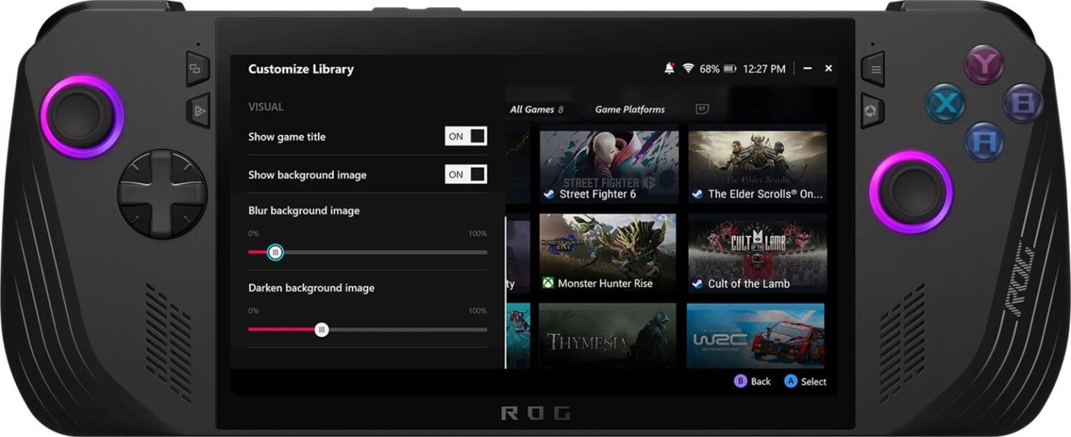Click the Blur background image slider handle

tap(275, 252)
